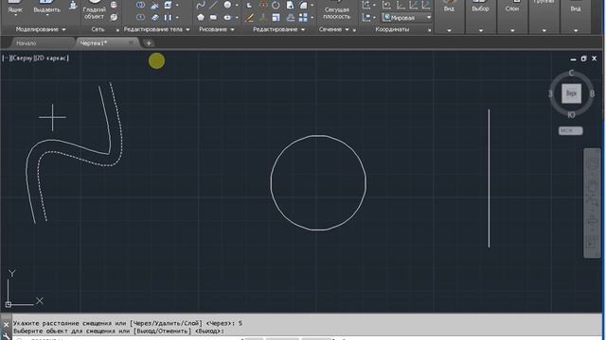The width and height of the screenshot is (606, 340).
Task: Click the pencil Erase-style edit icon
Action: click(x=250, y=17)
